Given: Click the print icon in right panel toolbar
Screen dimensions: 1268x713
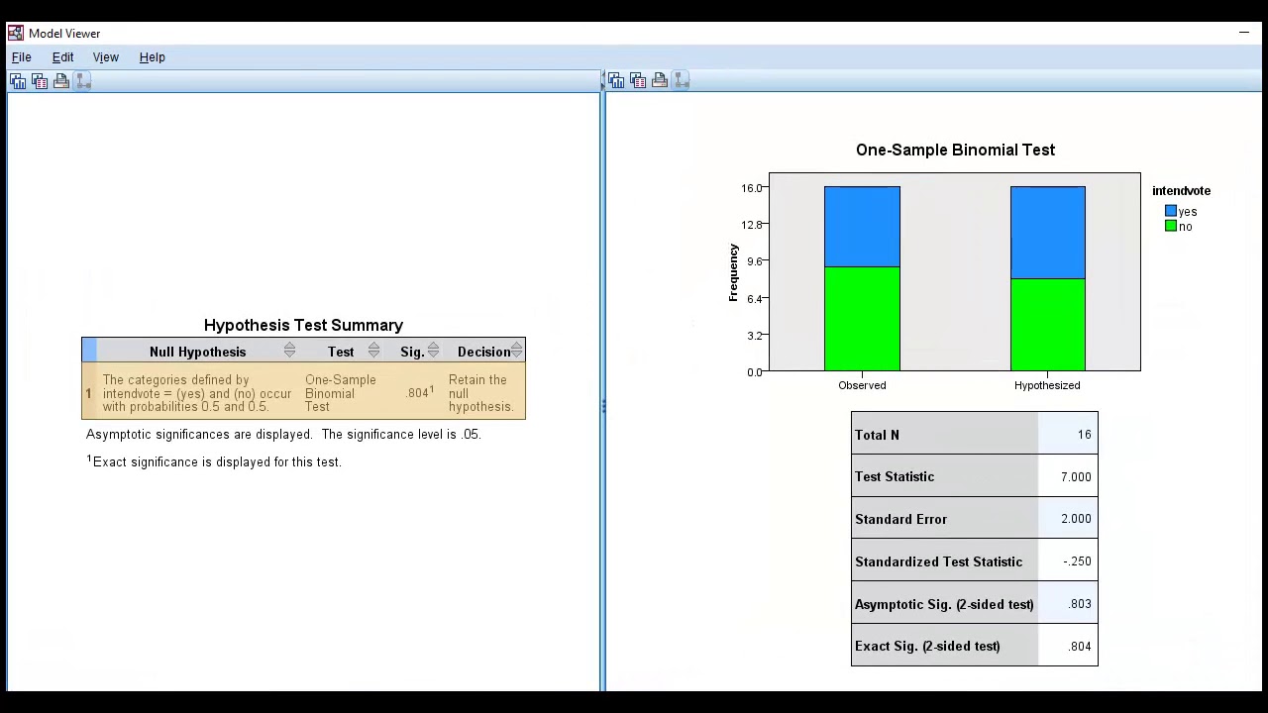Looking at the screenshot, I should point(660,80).
